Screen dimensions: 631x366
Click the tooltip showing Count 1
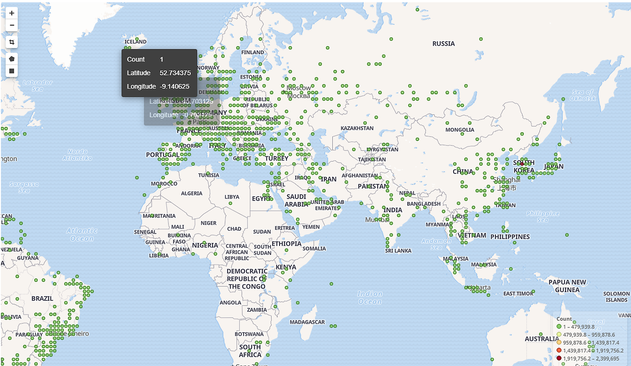[159, 72]
